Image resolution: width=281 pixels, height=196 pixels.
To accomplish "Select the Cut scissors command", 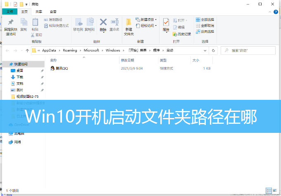I will [x=36, y=35].
